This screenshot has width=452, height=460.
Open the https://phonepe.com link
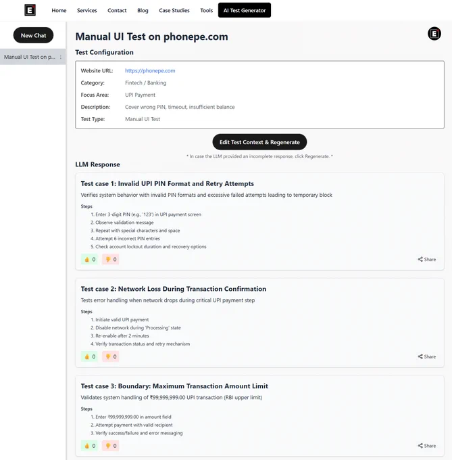pos(150,71)
